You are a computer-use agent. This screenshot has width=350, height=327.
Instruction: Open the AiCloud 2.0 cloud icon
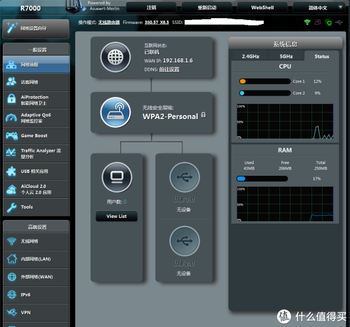(12, 189)
